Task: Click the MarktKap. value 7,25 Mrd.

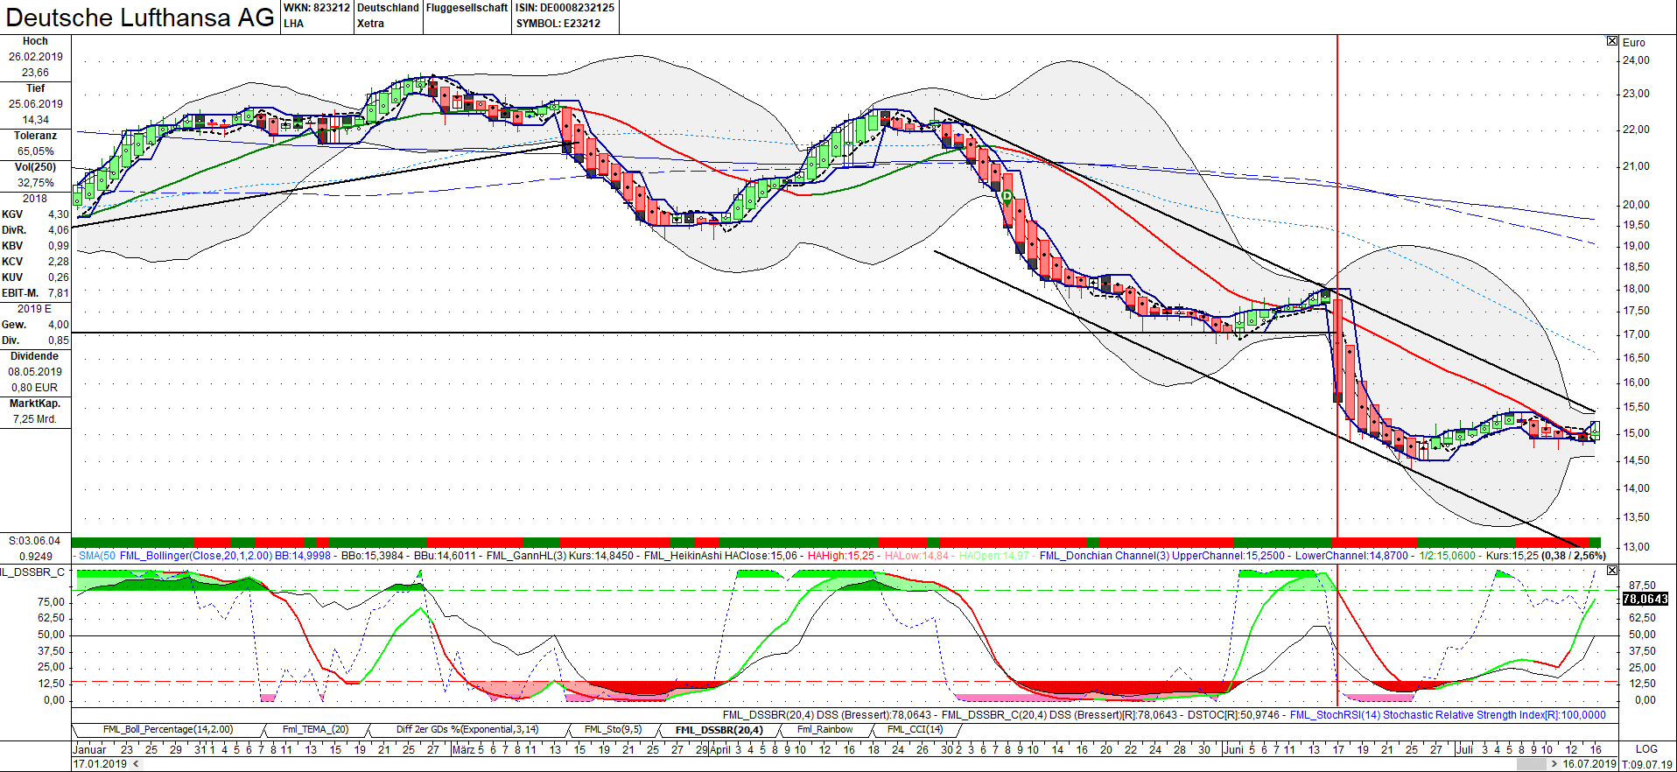Action: [35, 419]
